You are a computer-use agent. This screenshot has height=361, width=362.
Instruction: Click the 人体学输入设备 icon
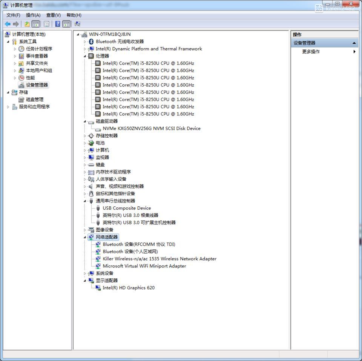point(91,179)
